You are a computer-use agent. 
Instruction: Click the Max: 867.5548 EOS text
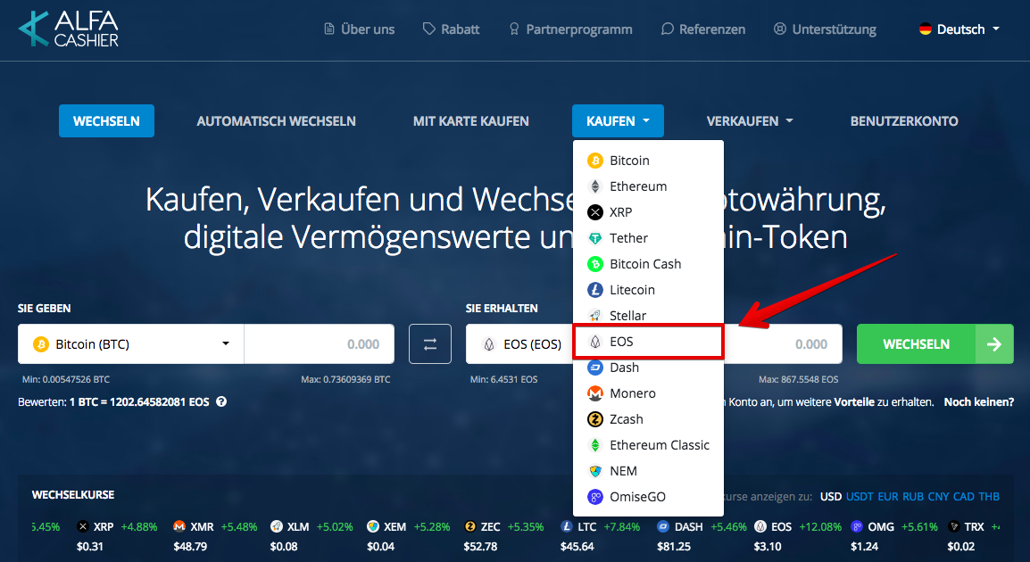(798, 379)
